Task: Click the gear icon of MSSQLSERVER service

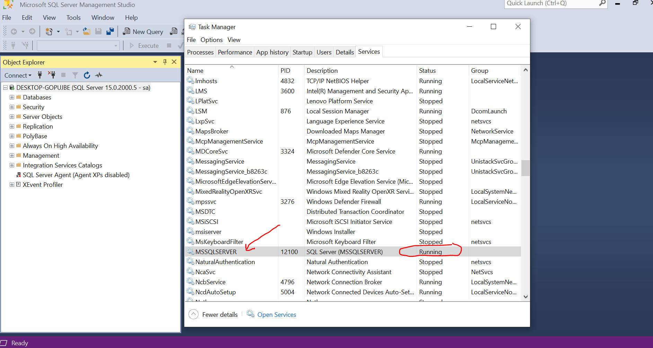Action: click(x=191, y=251)
